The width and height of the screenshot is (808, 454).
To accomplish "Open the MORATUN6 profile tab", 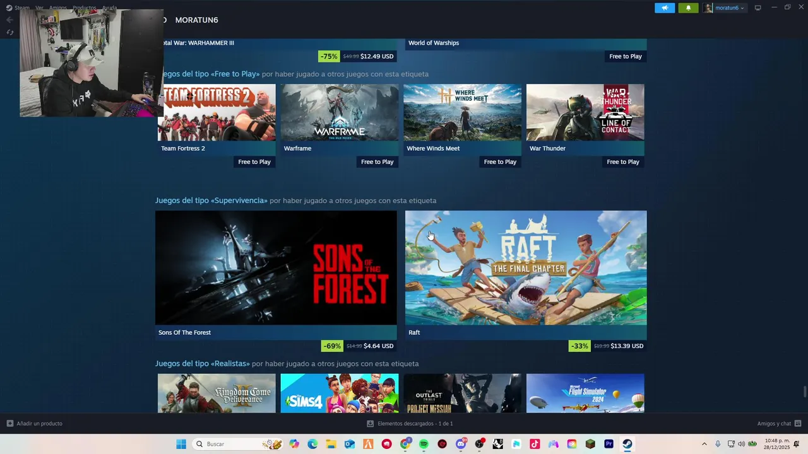I will point(196,20).
